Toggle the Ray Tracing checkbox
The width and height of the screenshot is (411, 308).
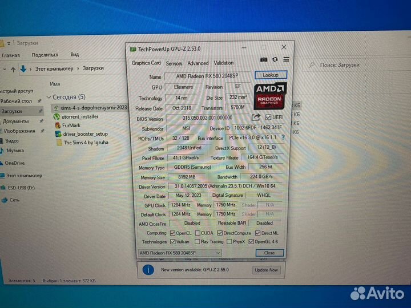198,241
